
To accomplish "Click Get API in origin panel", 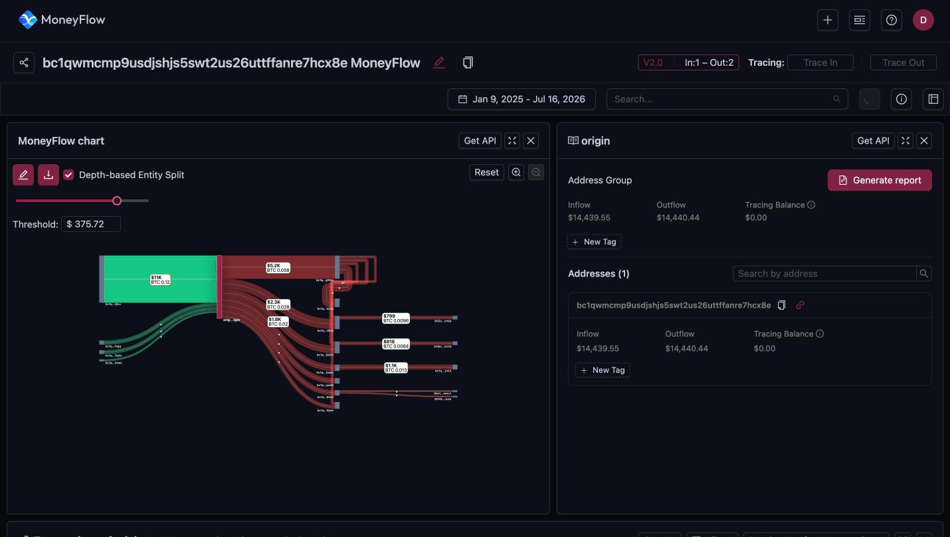I will 874,141.
